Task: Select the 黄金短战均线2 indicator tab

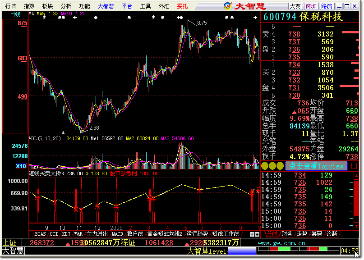Action: tap(165, 234)
